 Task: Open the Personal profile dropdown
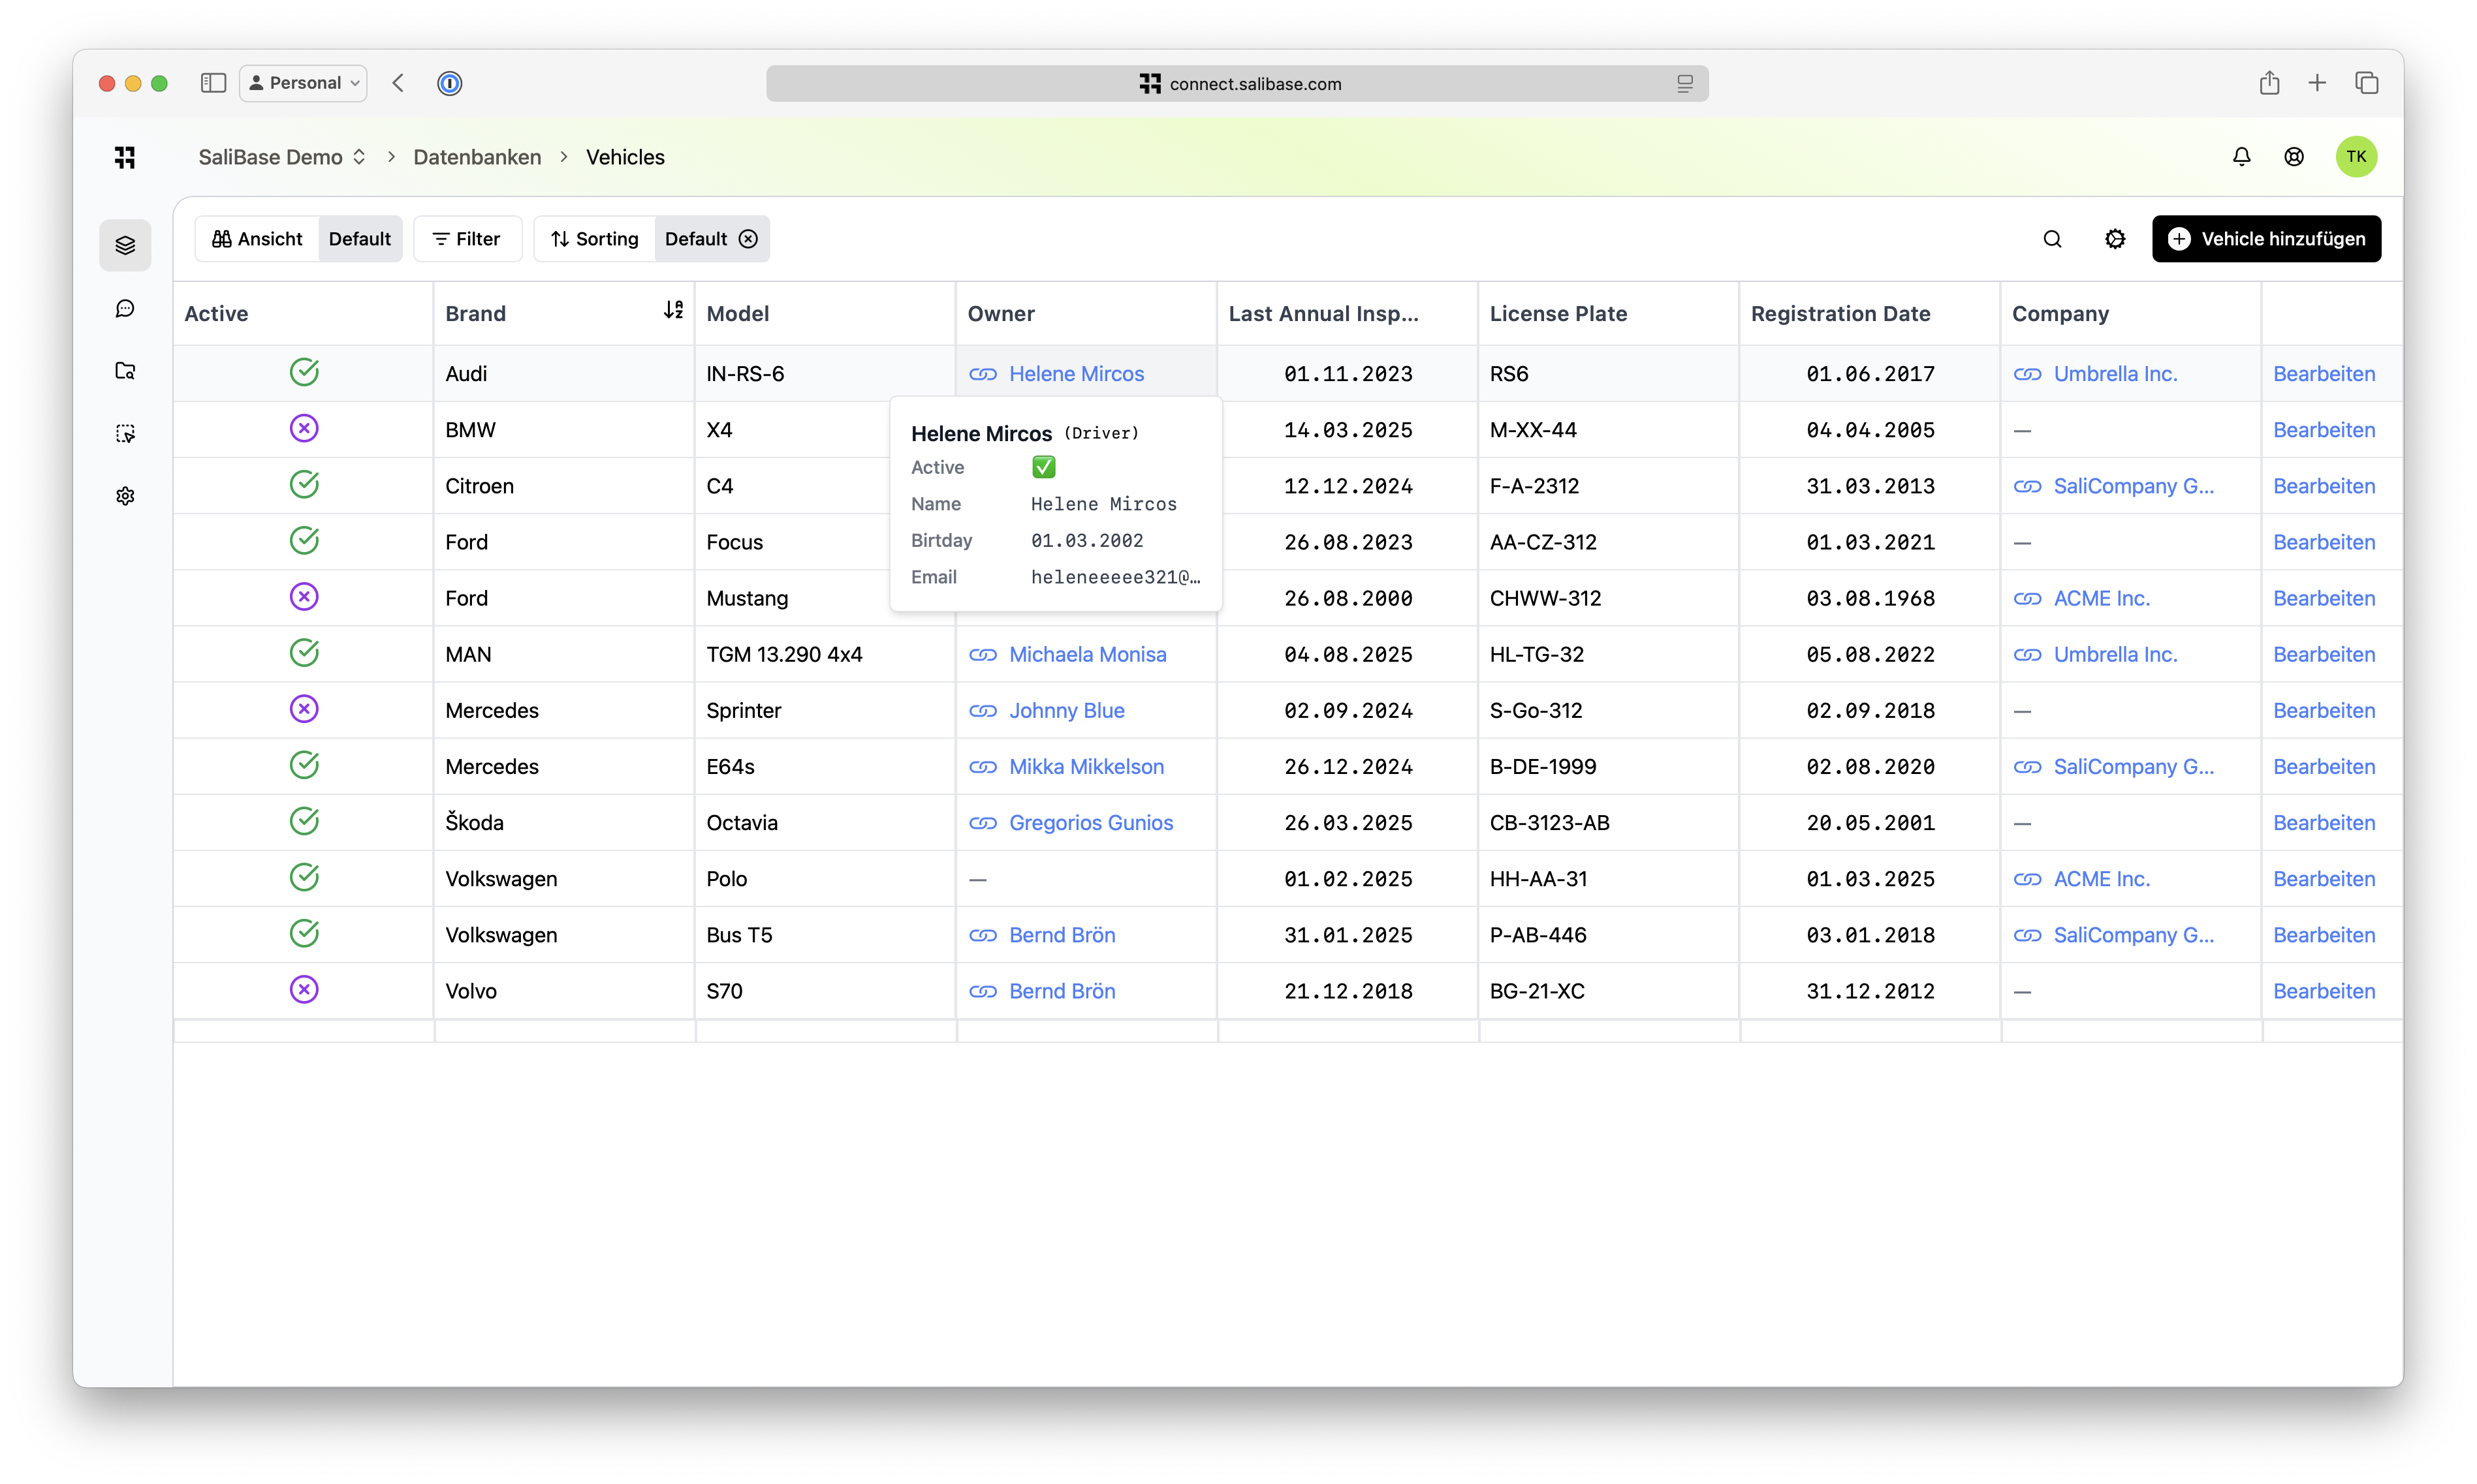point(304,83)
